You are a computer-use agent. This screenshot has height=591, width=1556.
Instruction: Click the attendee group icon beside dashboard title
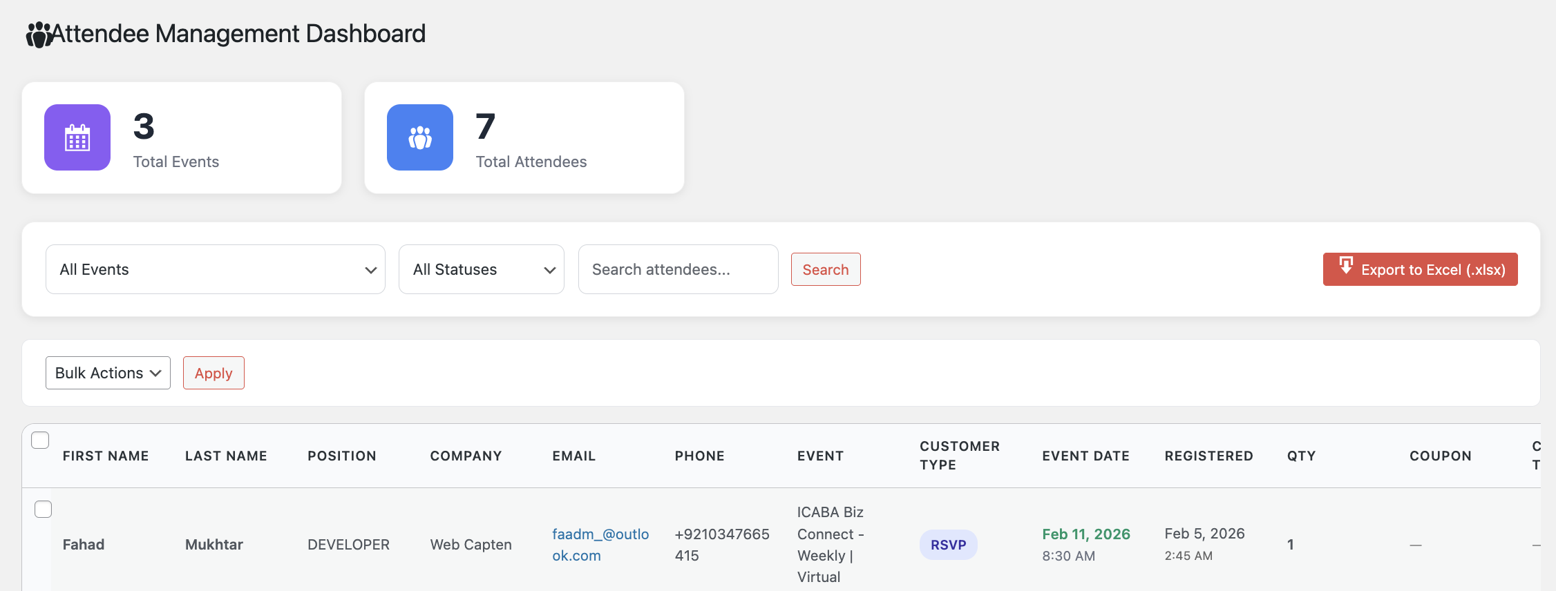[39, 35]
